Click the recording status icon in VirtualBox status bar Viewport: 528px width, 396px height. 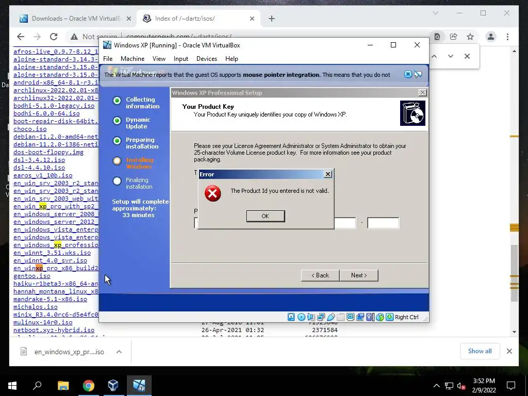click(x=360, y=317)
